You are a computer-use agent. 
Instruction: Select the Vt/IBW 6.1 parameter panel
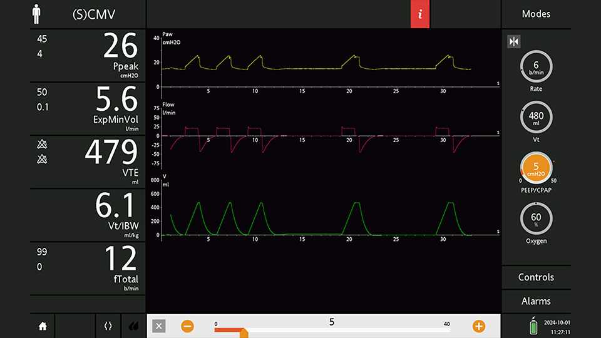88,215
